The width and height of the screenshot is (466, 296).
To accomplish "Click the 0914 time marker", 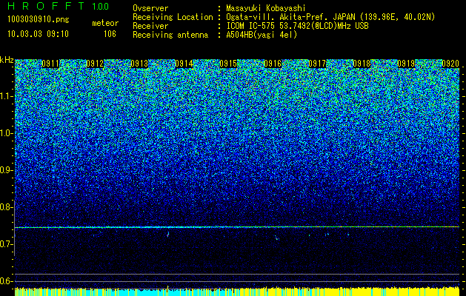I will (x=184, y=63).
